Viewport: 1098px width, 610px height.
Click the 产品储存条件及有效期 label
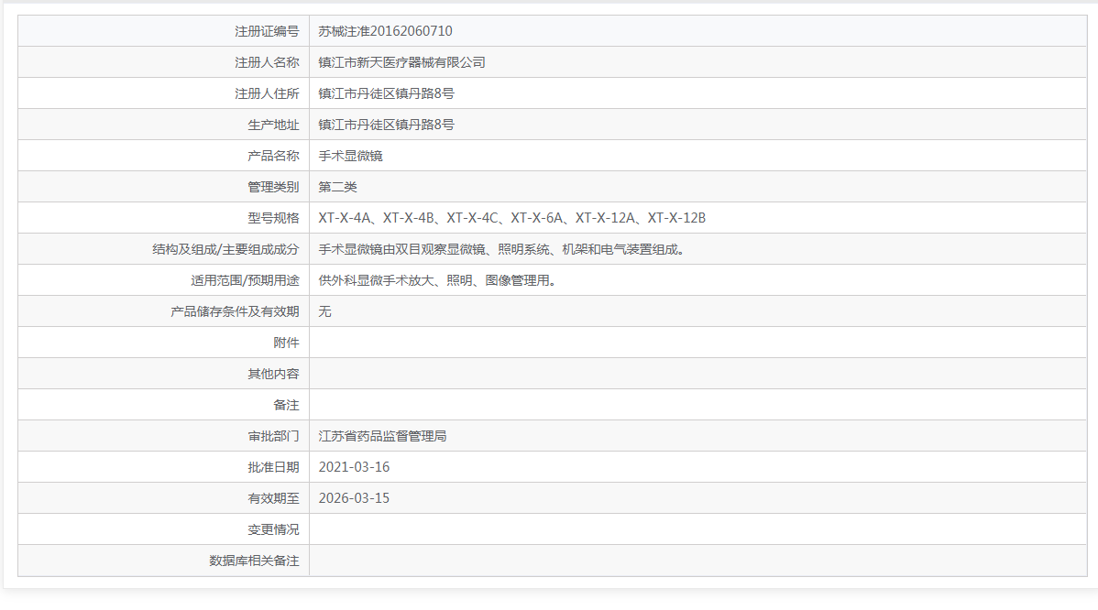coord(235,311)
